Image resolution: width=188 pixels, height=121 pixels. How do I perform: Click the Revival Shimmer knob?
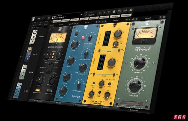pyautogui.click(x=139, y=63)
